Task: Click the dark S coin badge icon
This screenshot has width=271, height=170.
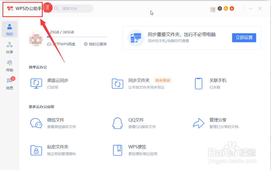Action: coord(220,8)
